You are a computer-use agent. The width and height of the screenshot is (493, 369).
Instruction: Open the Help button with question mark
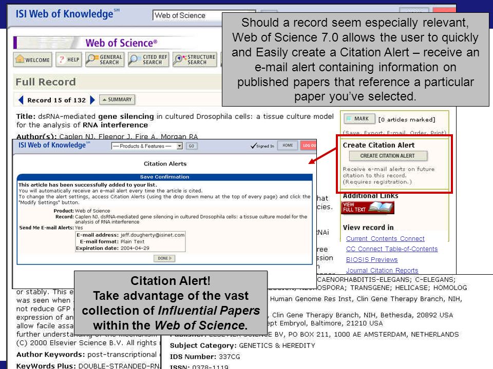[x=69, y=59]
